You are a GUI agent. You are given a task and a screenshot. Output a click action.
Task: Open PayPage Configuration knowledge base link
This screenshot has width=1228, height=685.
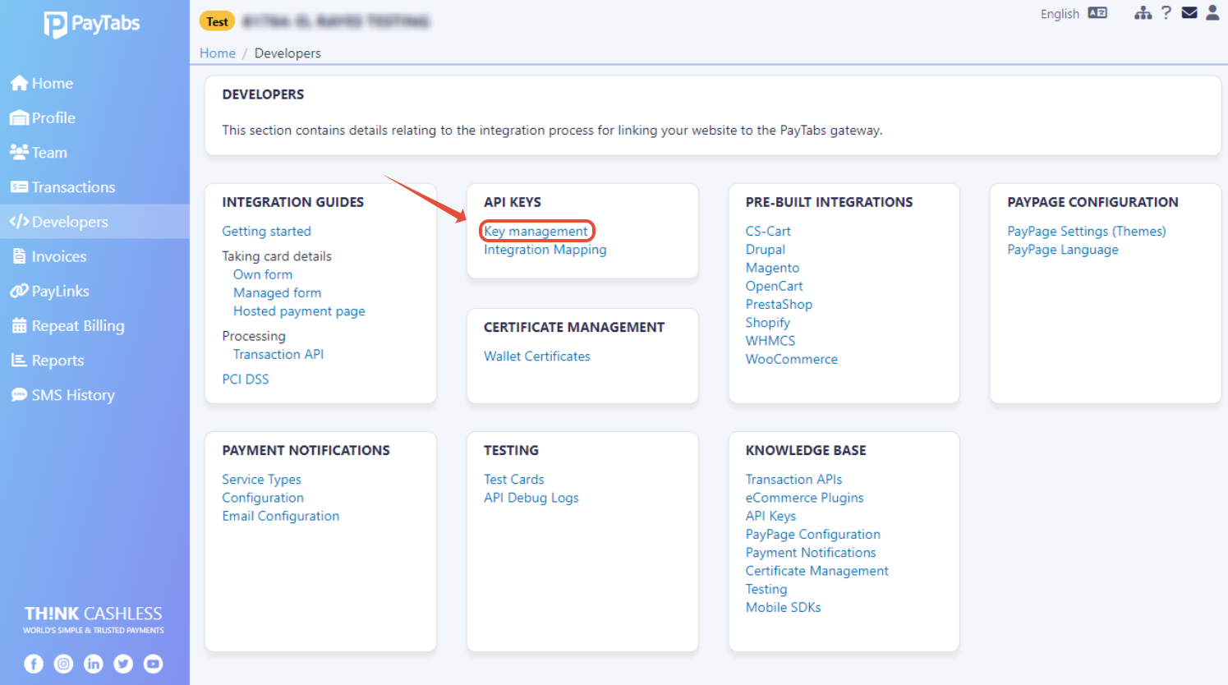click(x=813, y=535)
